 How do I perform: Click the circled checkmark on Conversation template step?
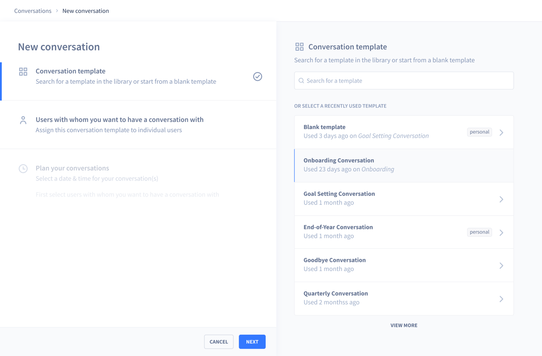tap(258, 76)
